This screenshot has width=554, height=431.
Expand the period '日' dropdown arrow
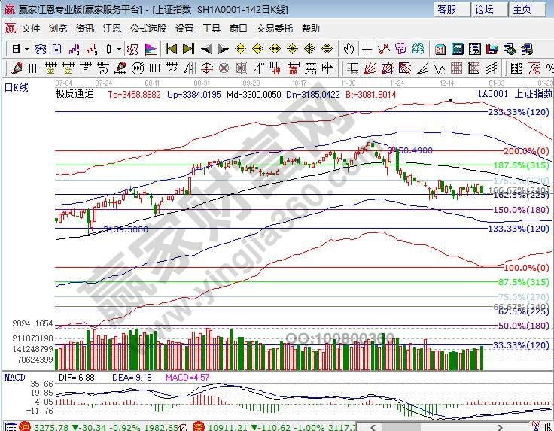point(26,50)
